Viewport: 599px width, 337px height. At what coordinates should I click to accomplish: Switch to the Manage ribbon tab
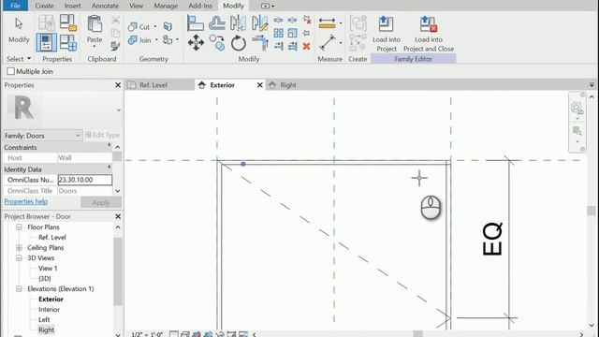(166, 6)
